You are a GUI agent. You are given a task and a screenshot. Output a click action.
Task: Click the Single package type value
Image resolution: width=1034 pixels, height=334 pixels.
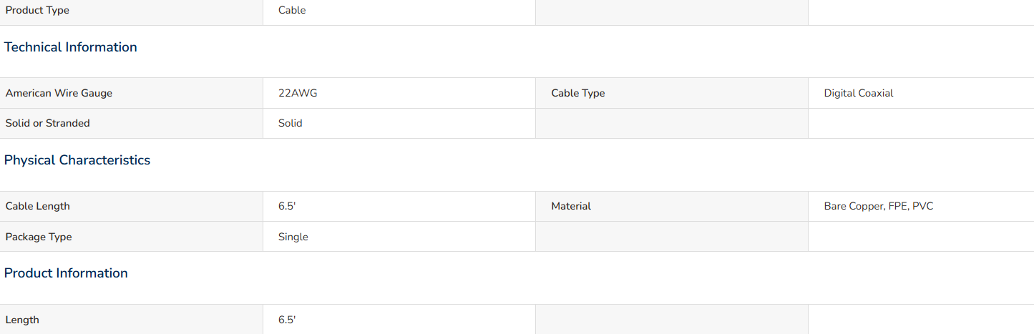[x=293, y=237]
